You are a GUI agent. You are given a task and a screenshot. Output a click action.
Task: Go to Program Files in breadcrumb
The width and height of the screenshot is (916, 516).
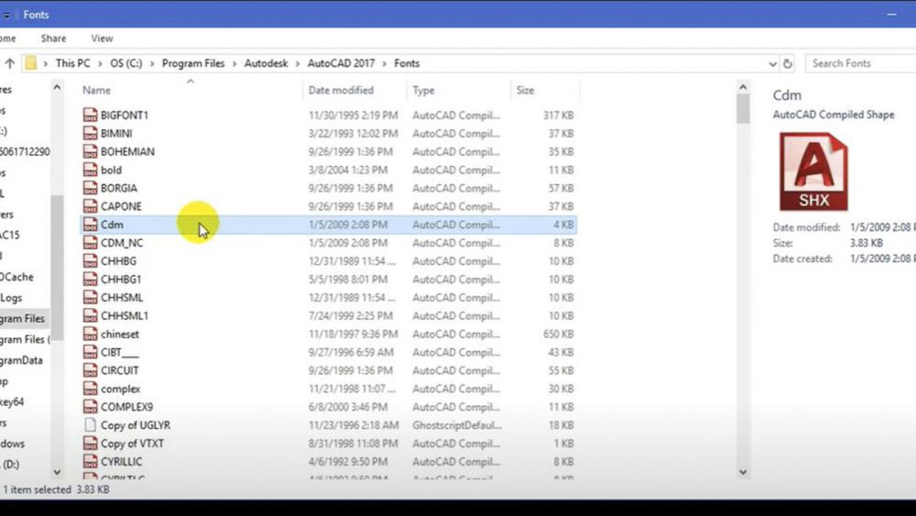tap(193, 63)
